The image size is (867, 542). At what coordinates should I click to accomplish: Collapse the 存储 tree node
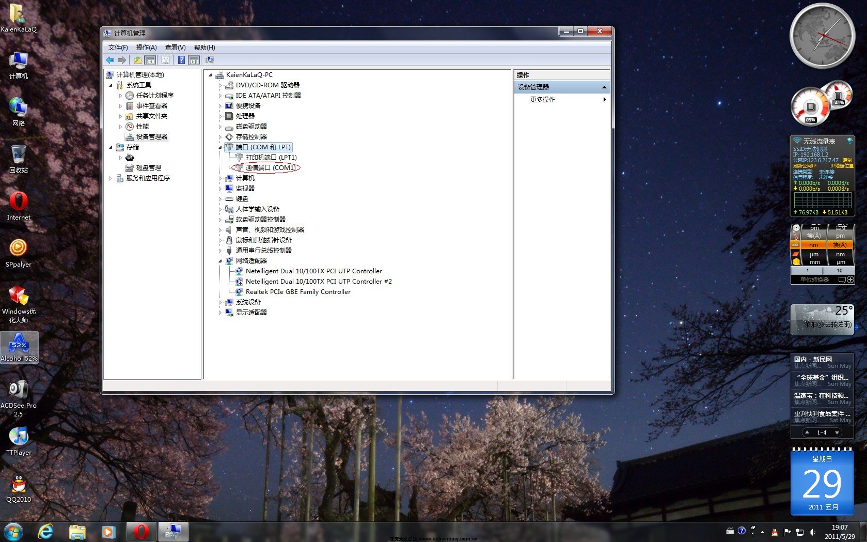[x=111, y=147]
